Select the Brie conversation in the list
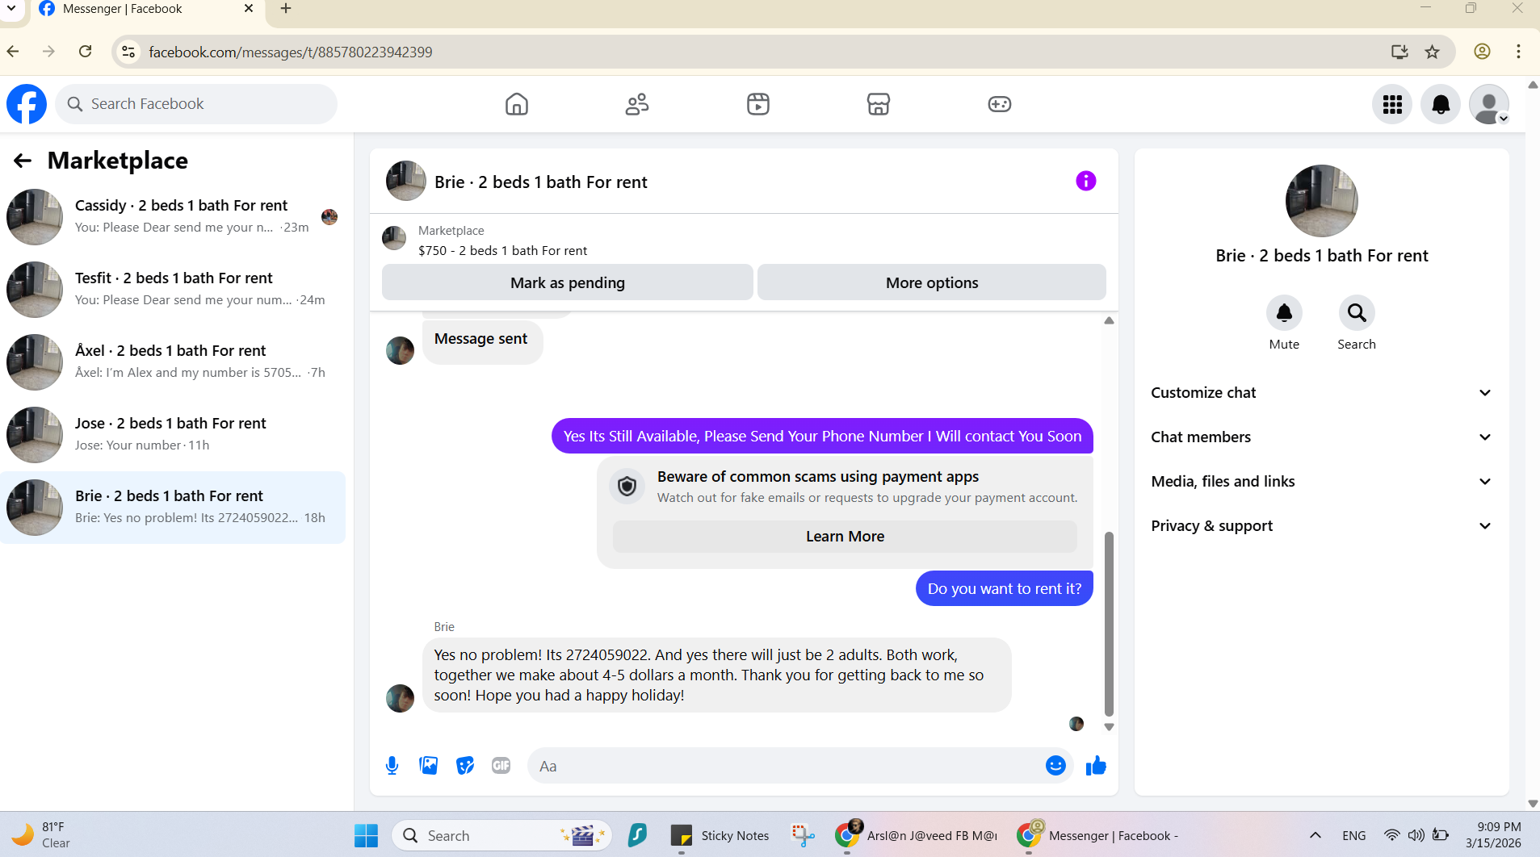Screen dimensions: 1540x857 click(173, 508)
